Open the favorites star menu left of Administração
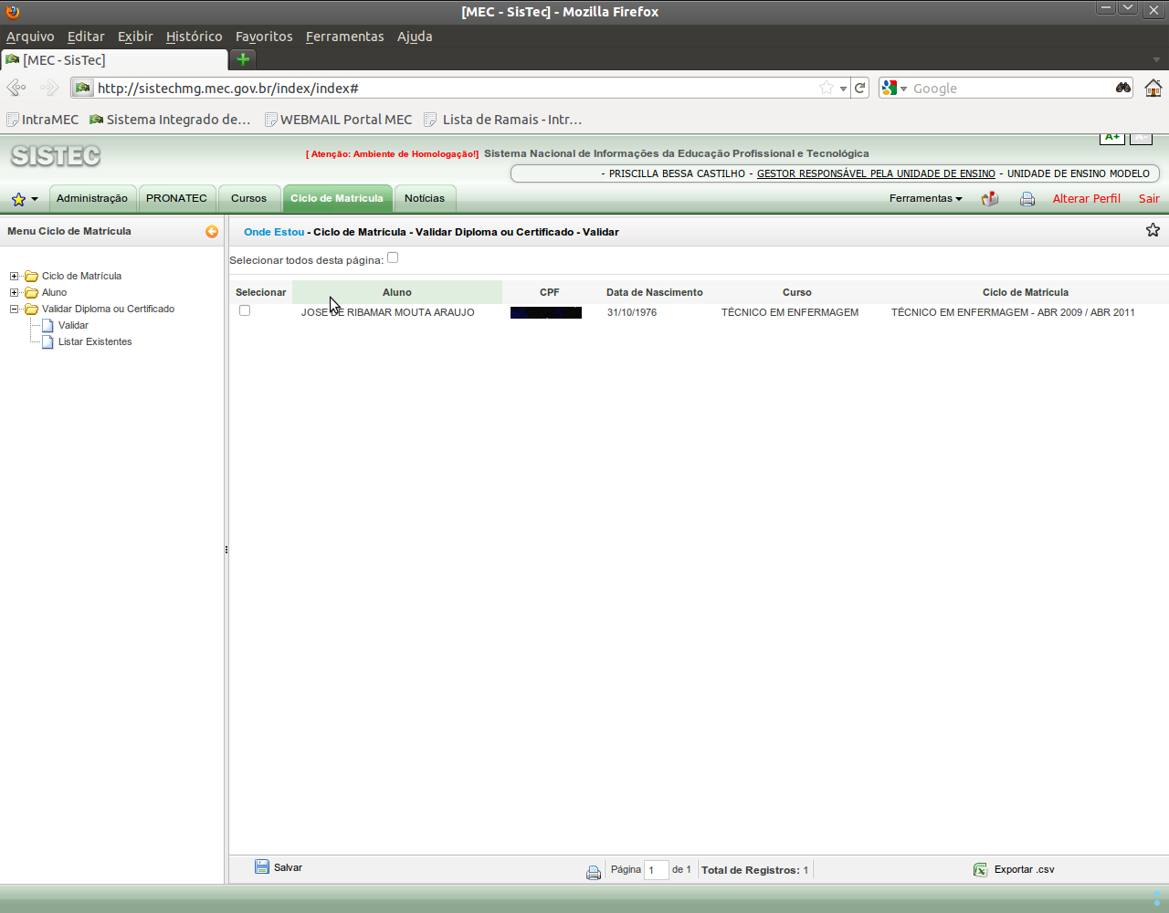This screenshot has height=913, width=1169. [x=25, y=199]
